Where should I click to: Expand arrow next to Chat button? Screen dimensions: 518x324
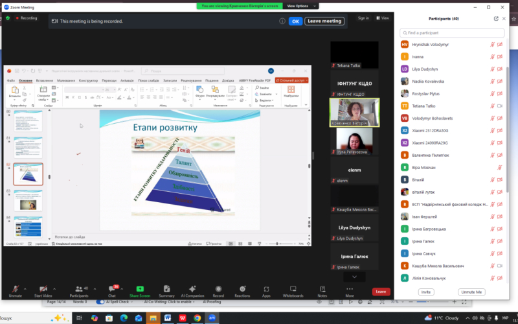click(122, 289)
